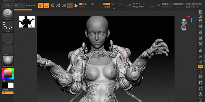Toggle the Line Fill polyframe icon
This screenshot has width=205, height=102.
click(200, 100)
